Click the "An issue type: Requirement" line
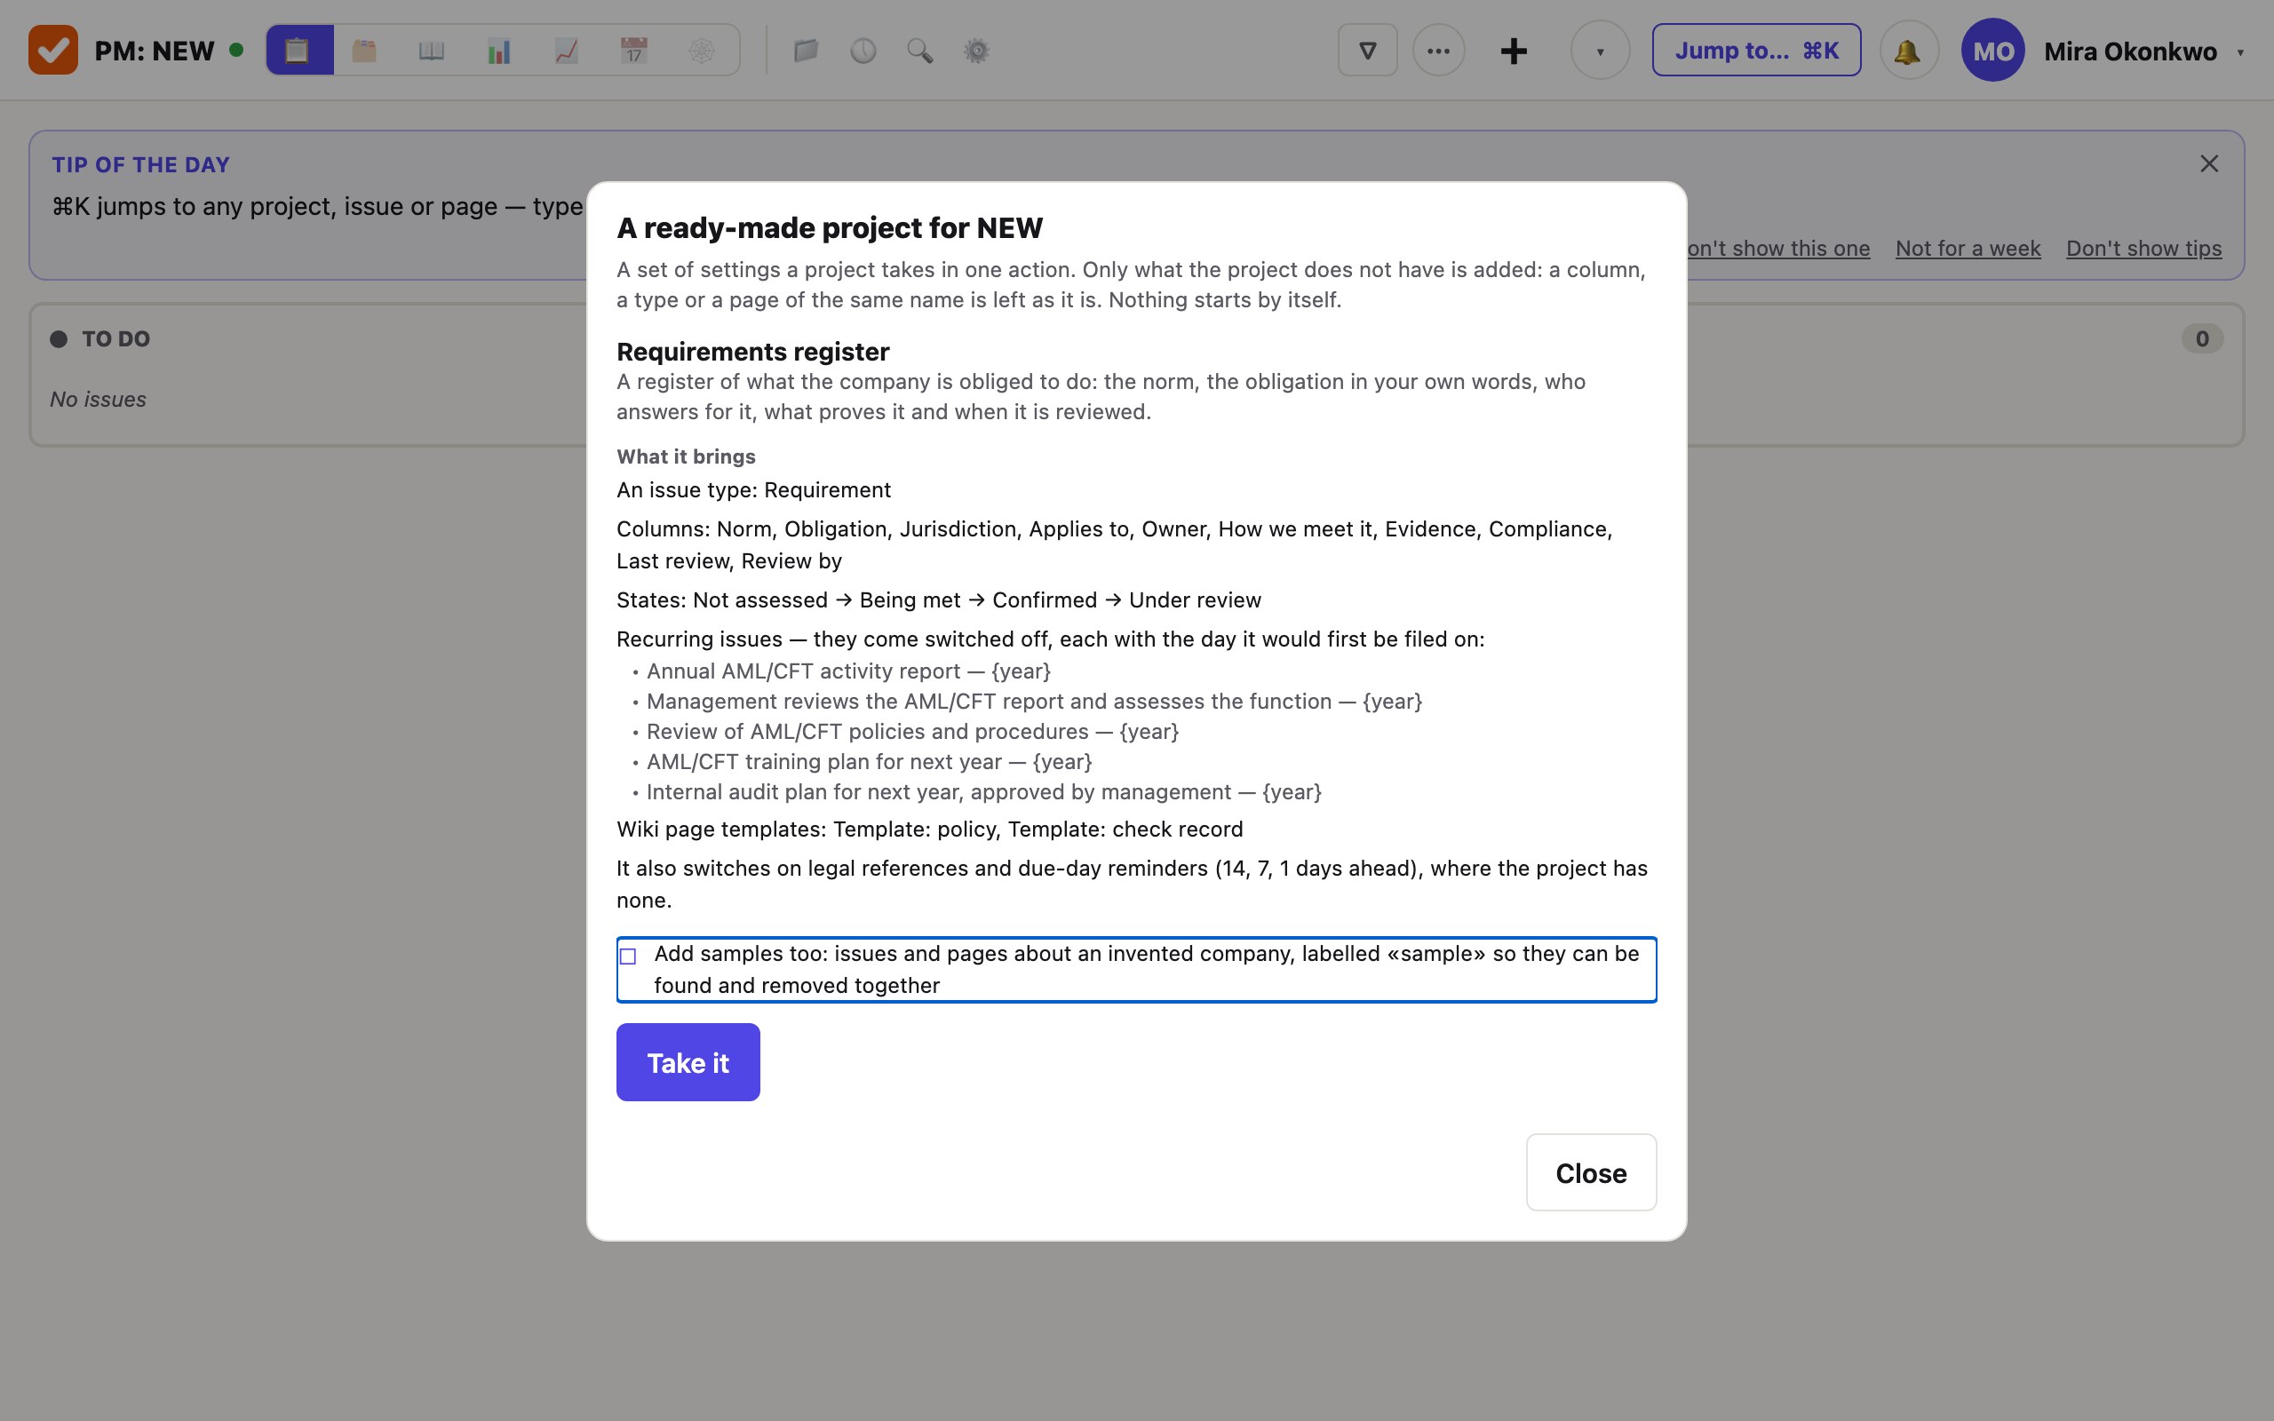Screen dimensions: 2274x1421 pyautogui.click(x=753, y=489)
